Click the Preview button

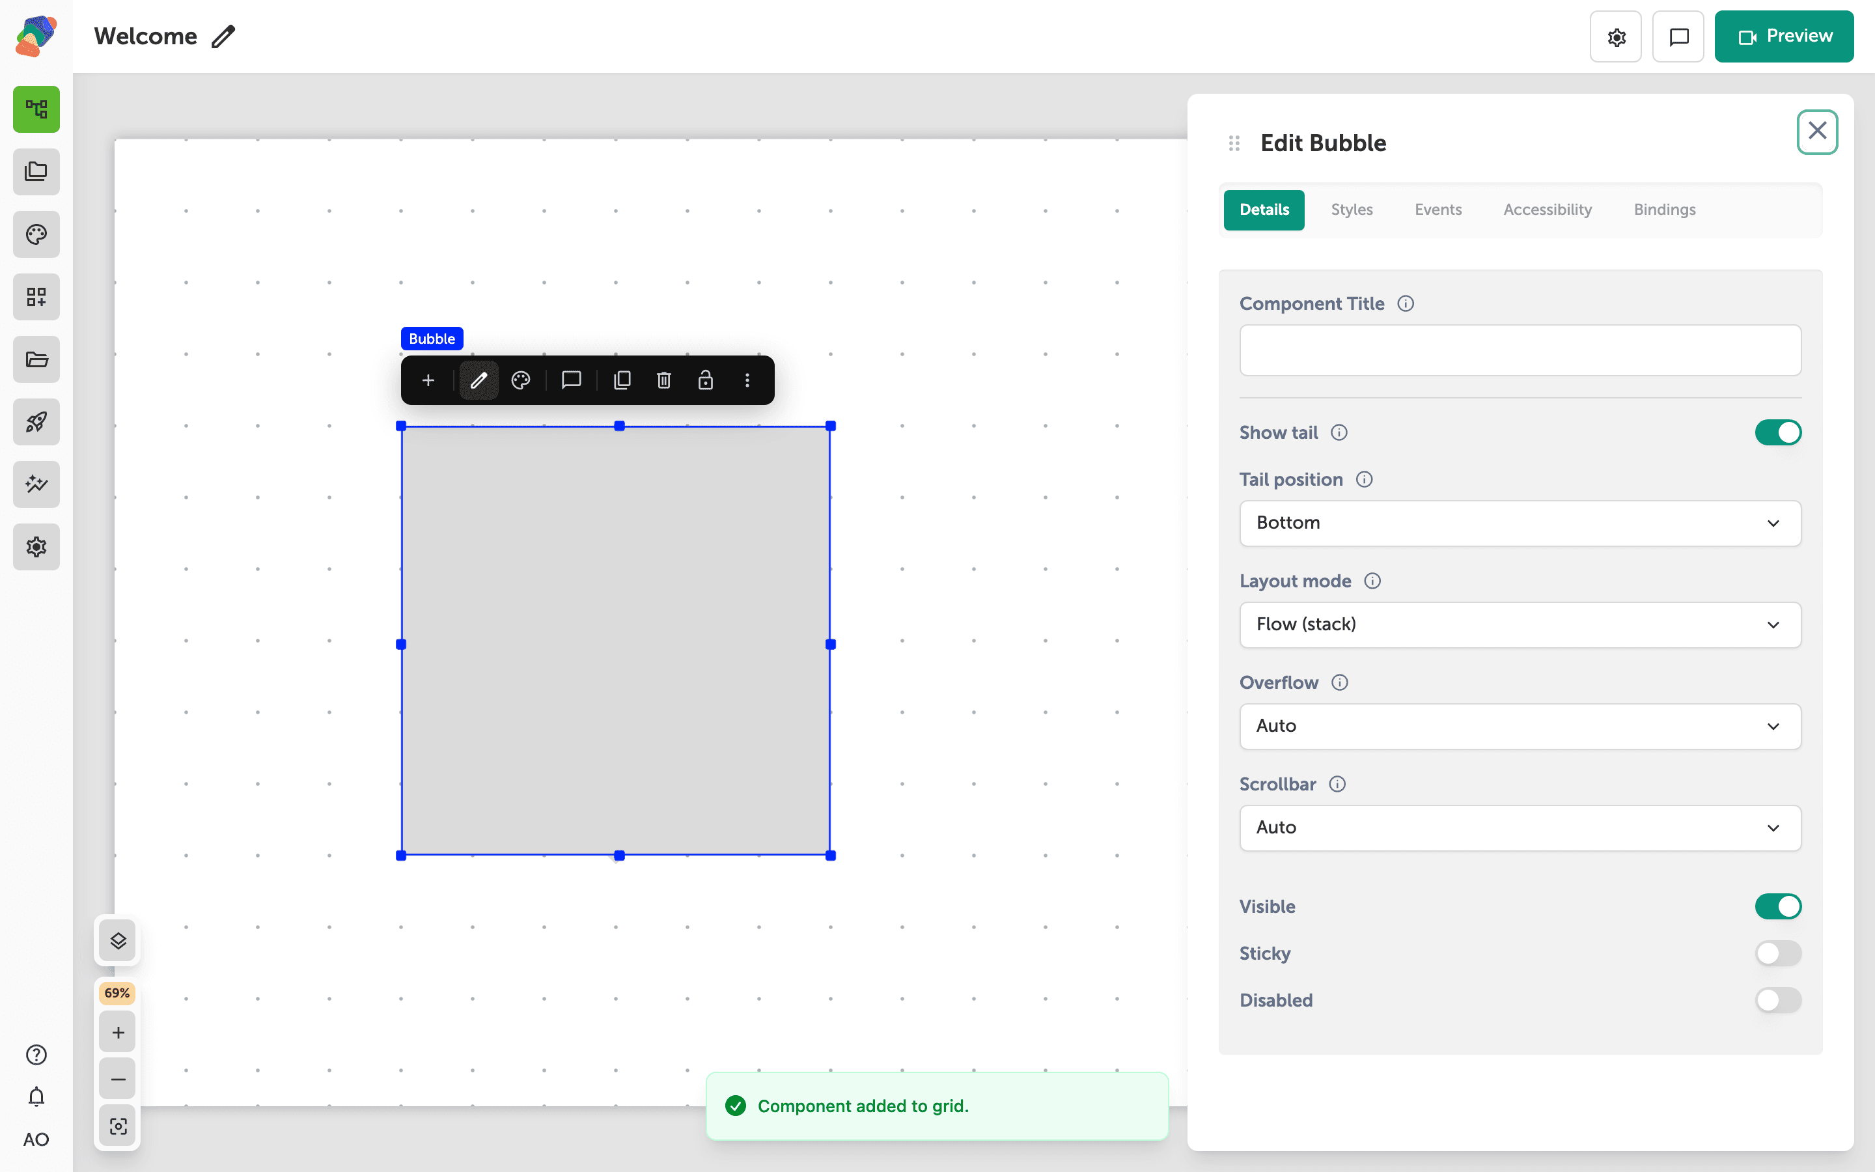(x=1784, y=36)
